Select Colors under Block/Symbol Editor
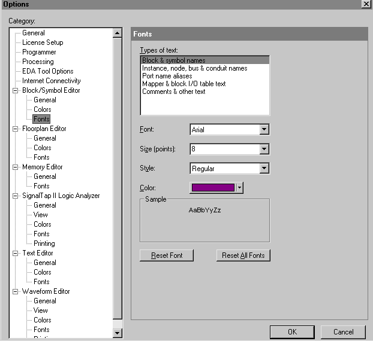 click(x=43, y=109)
